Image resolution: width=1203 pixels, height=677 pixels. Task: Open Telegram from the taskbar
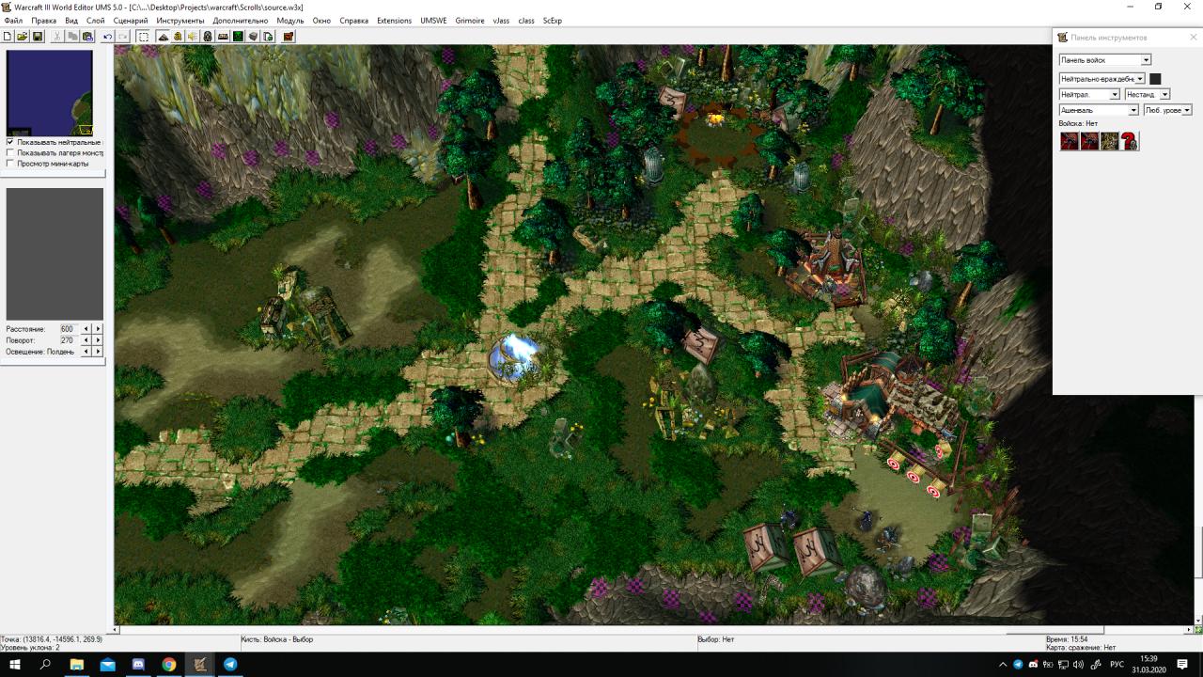click(230, 664)
